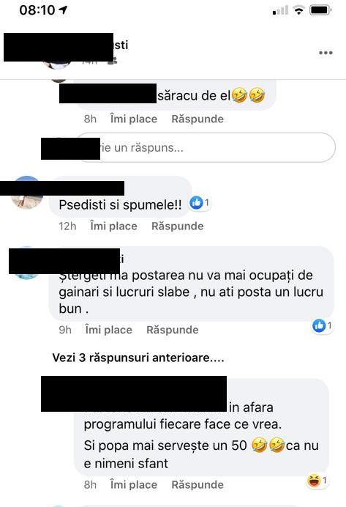Screen dimensions: 346x507
Task: Tap the cellular signal bars icon
Action: coord(280,10)
